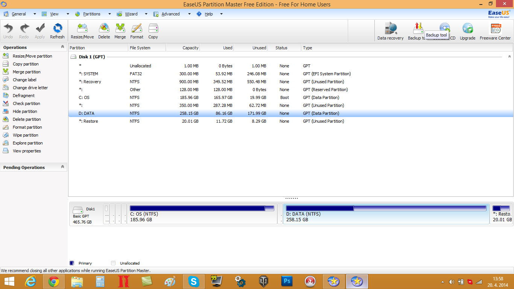This screenshot has width=514, height=289.
Task: Collapse the Operations panel
Action: (62, 47)
